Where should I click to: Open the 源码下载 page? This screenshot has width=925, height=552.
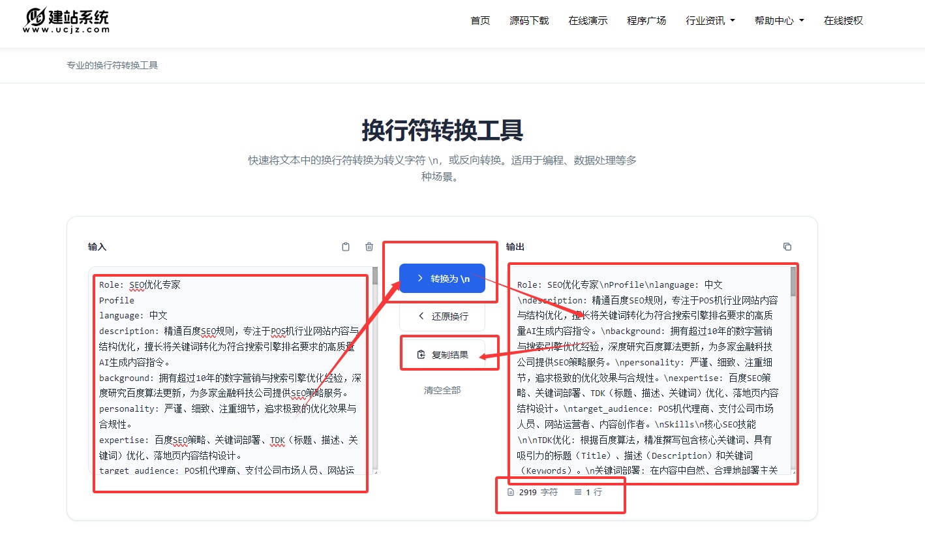coord(529,20)
